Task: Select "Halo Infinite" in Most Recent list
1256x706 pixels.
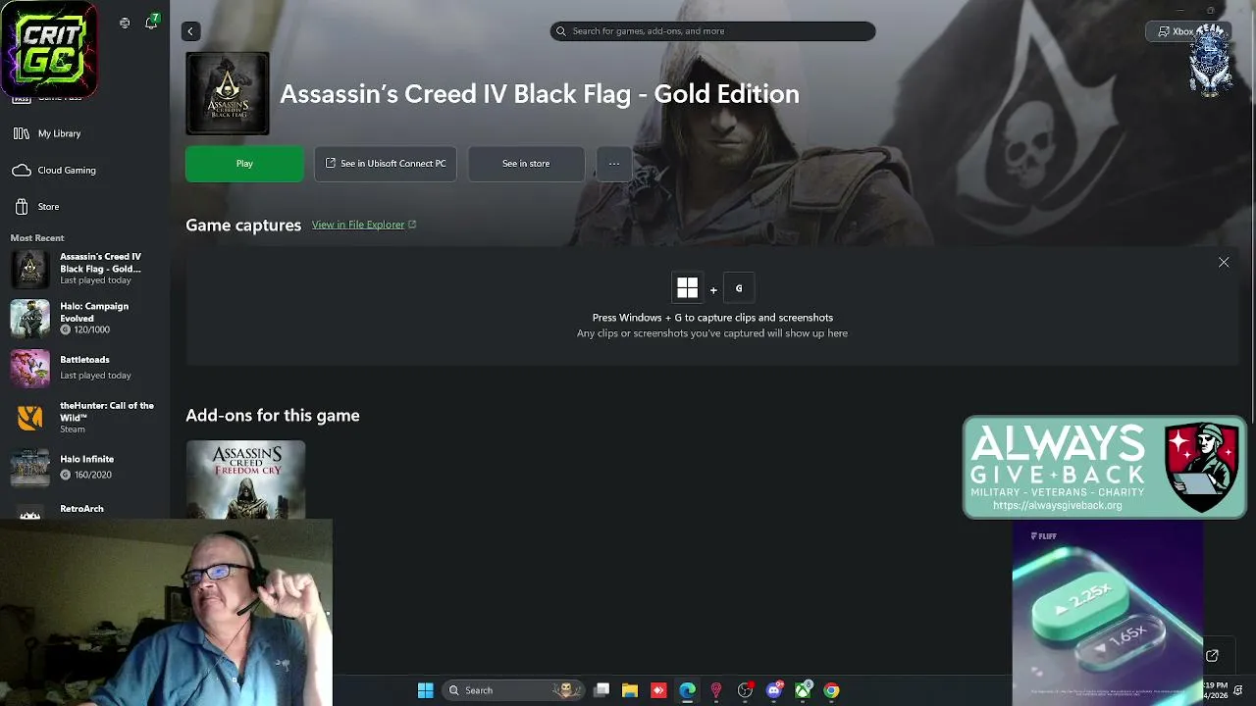Action: [x=86, y=459]
